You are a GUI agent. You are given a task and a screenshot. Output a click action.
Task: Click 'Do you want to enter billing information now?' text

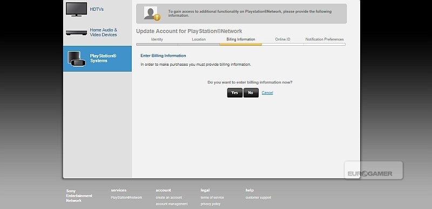click(250, 82)
